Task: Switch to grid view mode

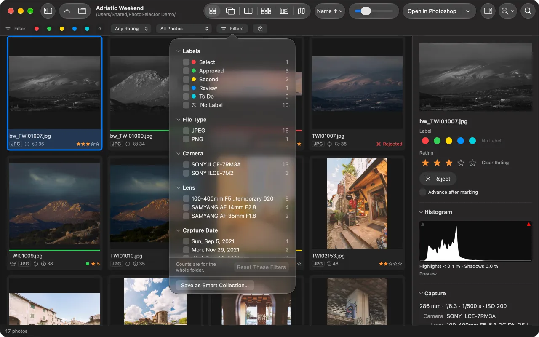Action: click(213, 11)
